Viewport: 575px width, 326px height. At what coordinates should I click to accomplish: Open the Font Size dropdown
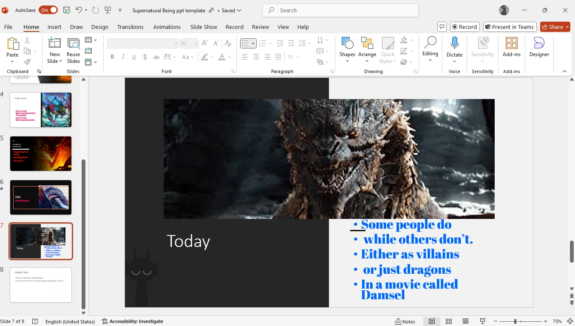[196, 43]
